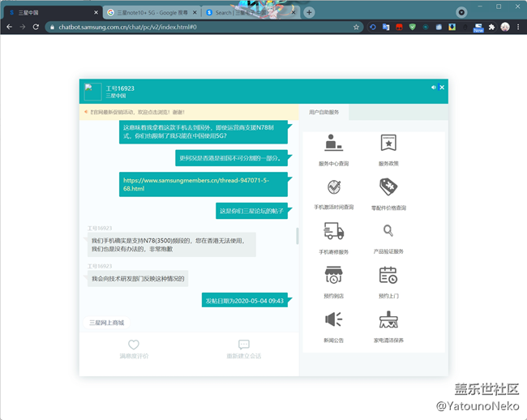Image resolution: width=527 pixels, height=420 pixels.
Task: Click the message '这是你们三星论坛的帖子'
Action: pos(251,211)
